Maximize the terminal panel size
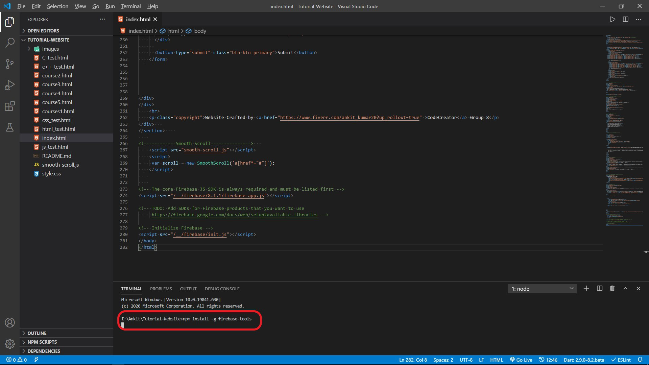 (625, 289)
